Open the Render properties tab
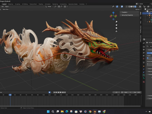Screen dimensions: 152x114 (144, 47)
